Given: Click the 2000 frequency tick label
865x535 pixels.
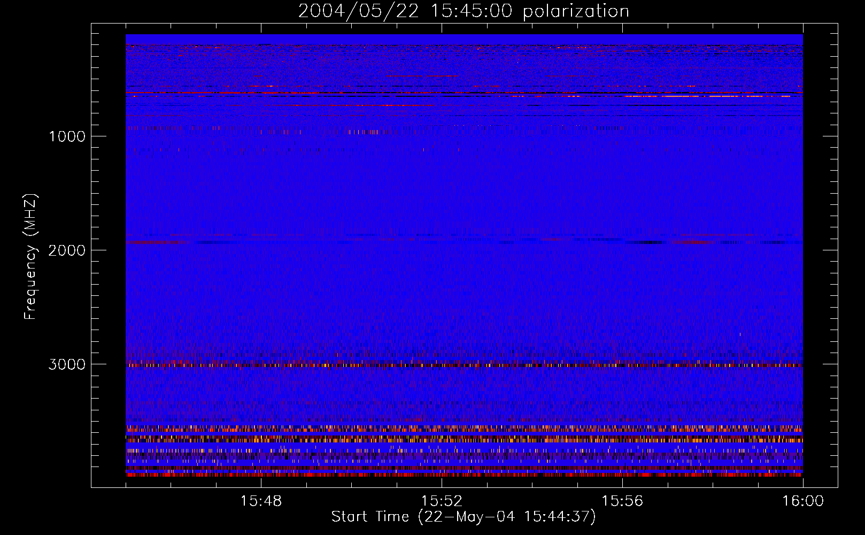Looking at the screenshot, I should pyautogui.click(x=67, y=250).
